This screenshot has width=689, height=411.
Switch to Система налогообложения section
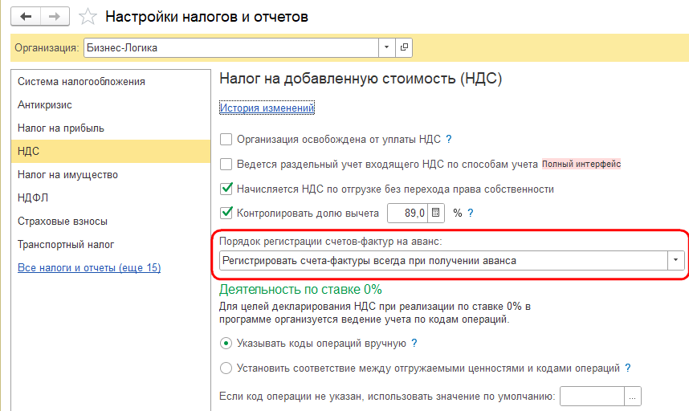[x=111, y=82]
